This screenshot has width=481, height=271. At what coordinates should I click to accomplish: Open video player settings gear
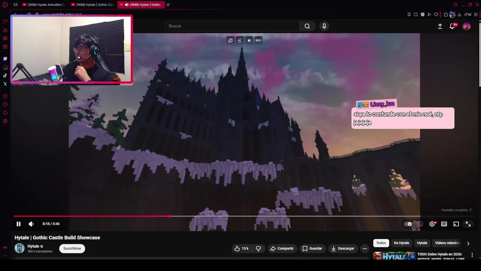point(432,224)
